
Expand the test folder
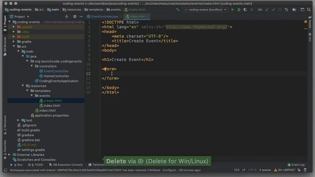point(18,120)
